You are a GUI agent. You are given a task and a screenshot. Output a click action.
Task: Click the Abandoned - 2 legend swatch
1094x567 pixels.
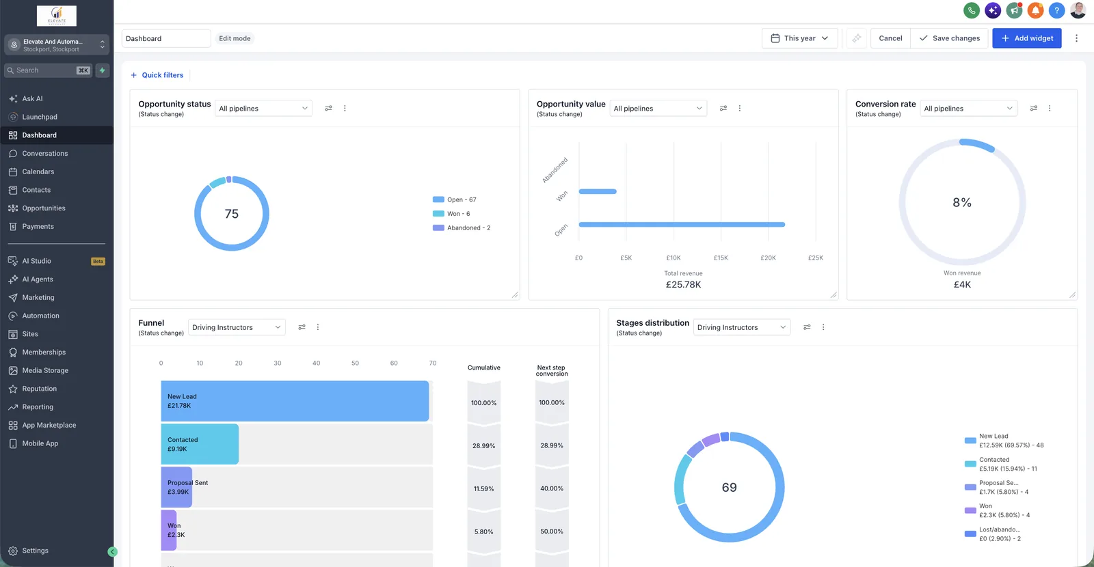438,228
